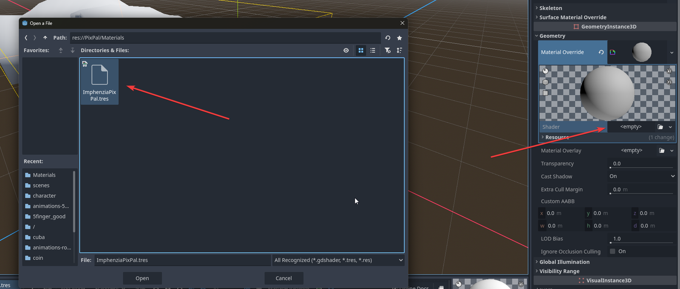Select the Materials folder in Recent

[44, 175]
